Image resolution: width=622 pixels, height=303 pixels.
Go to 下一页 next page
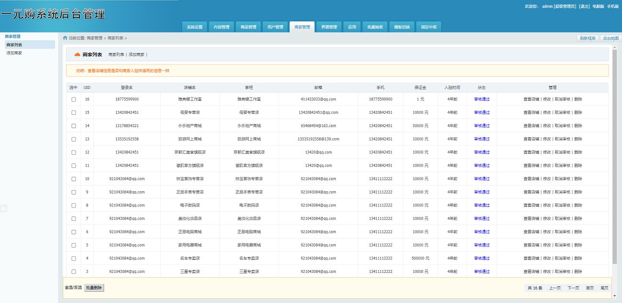573,288
